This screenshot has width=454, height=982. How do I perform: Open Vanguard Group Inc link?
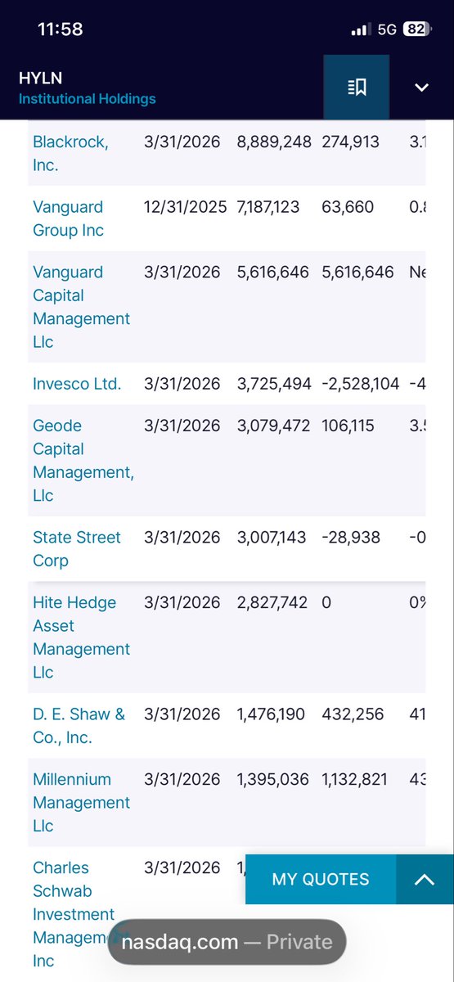point(68,218)
